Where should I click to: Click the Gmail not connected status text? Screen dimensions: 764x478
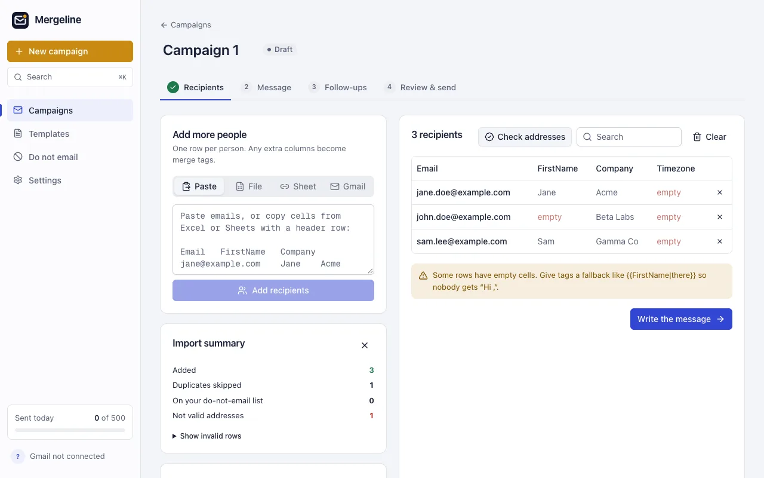(x=67, y=456)
